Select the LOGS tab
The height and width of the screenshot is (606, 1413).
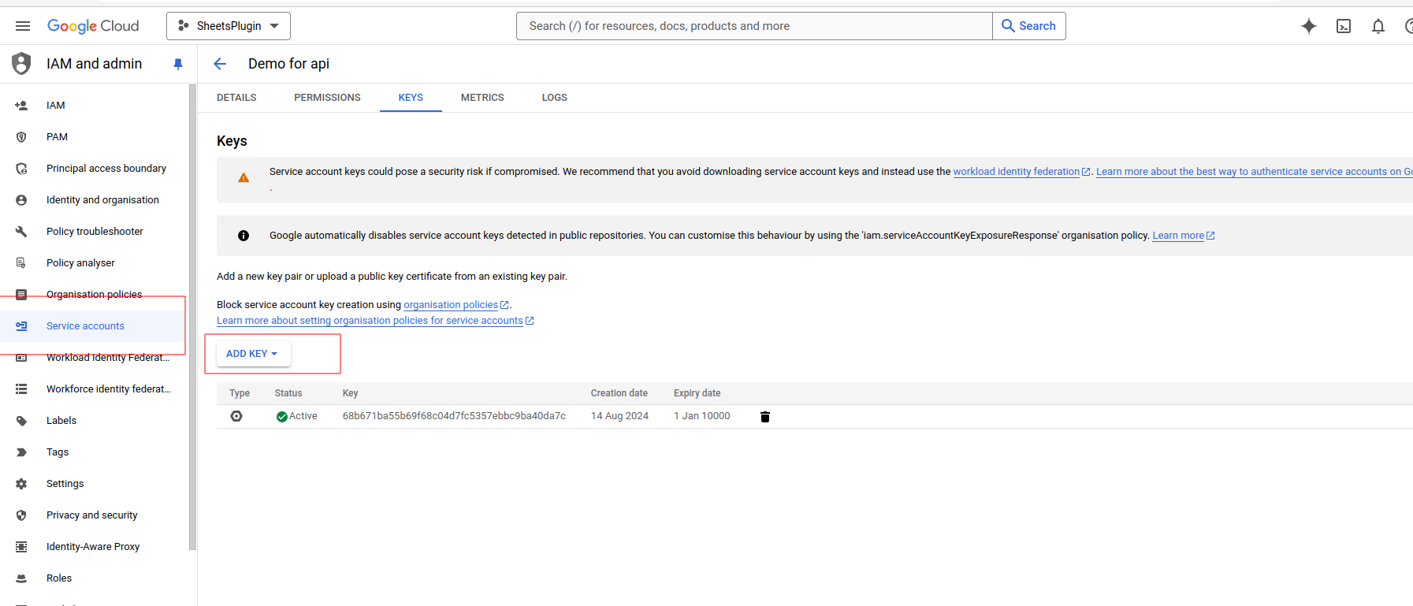coord(554,98)
